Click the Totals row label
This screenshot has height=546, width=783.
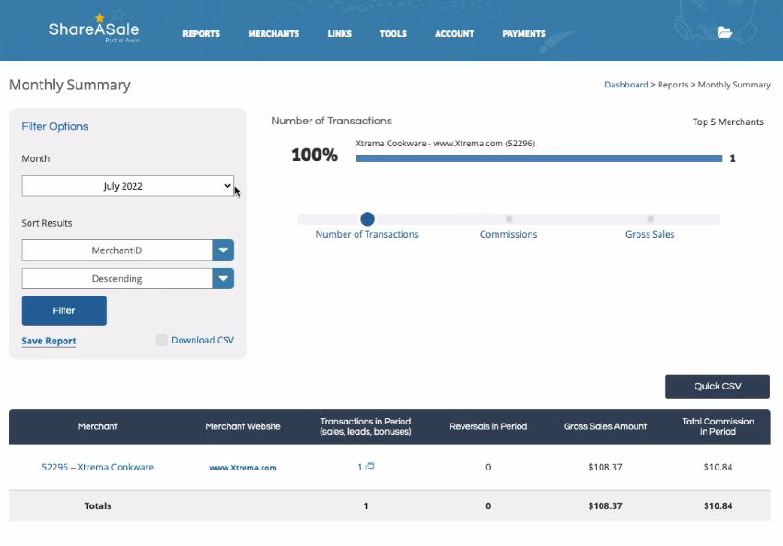(98, 505)
